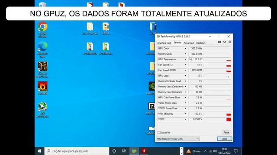The image size is (277, 155).
Task: Click the taskbar clock showing 15:57
Action: point(224,151)
